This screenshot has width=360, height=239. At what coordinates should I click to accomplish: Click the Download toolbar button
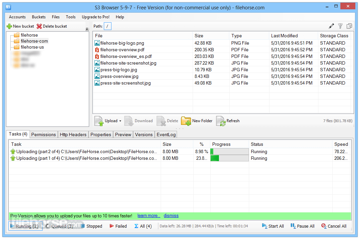pos(139,121)
